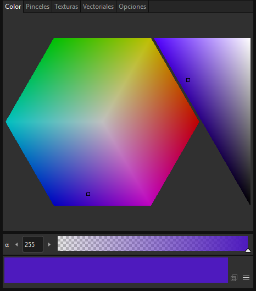This screenshot has height=291, width=256.
Task: Decrease alpha with left arrow
Action: pyautogui.click(x=16, y=244)
